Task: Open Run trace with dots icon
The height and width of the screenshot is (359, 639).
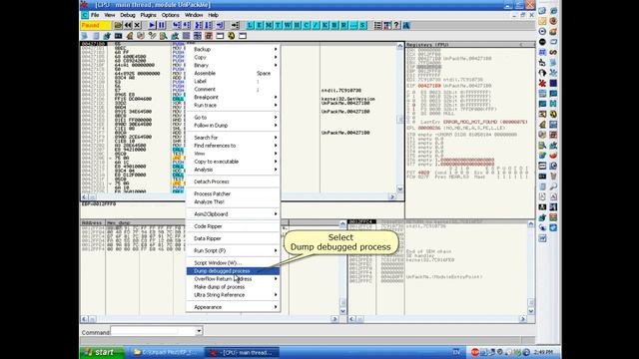Action: click(x=352, y=25)
